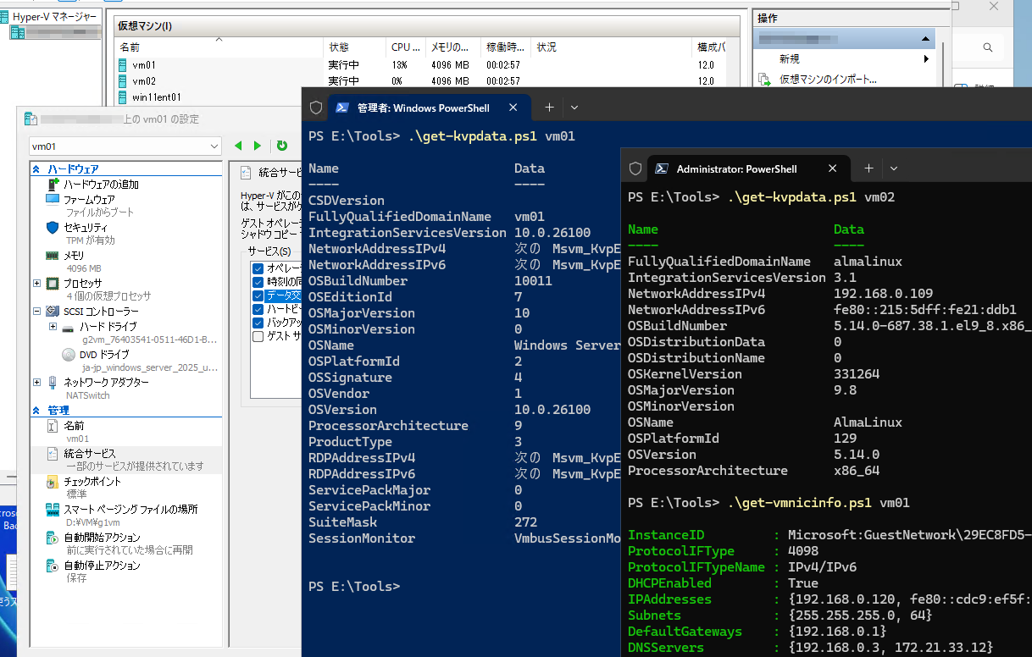The height and width of the screenshot is (657, 1032).
Task: Click 仮想マシンのインポート in Actions pane
Action: click(x=828, y=80)
